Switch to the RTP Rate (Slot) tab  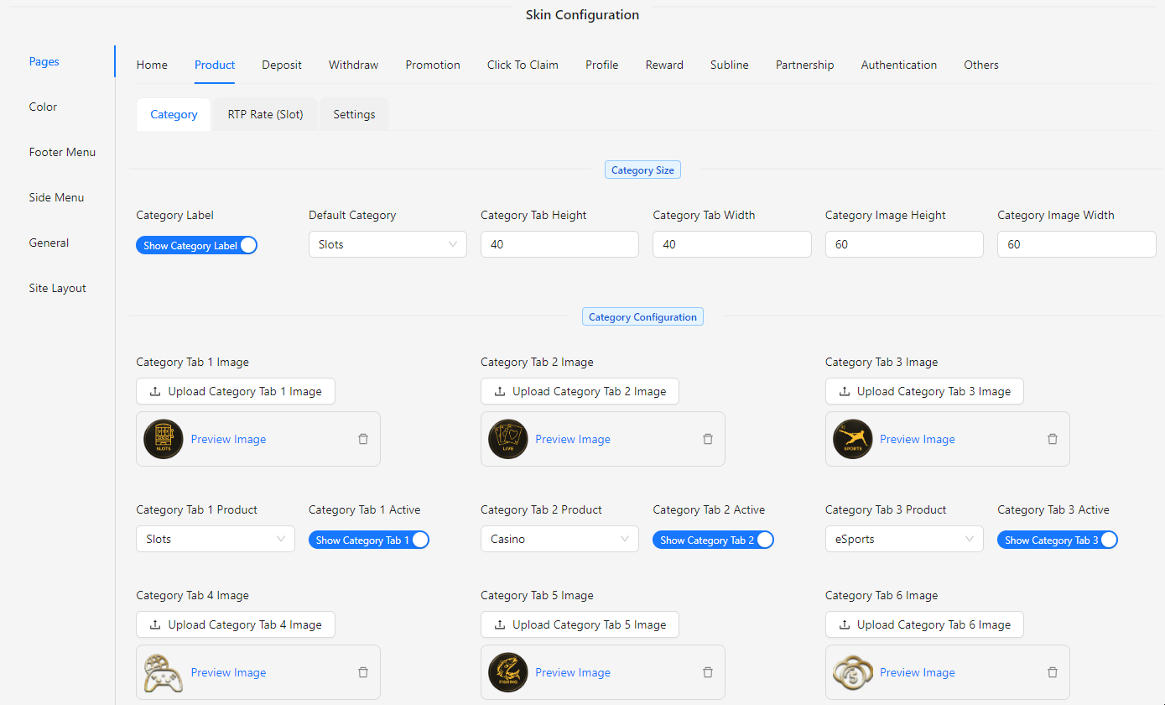click(265, 114)
